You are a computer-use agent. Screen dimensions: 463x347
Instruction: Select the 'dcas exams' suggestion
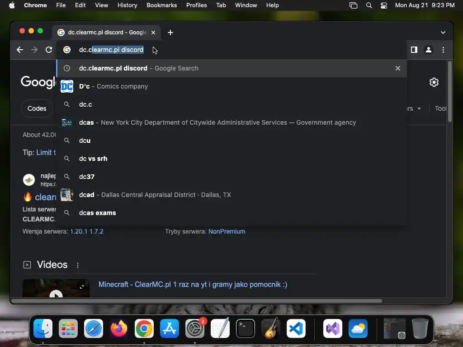pyautogui.click(x=231, y=213)
